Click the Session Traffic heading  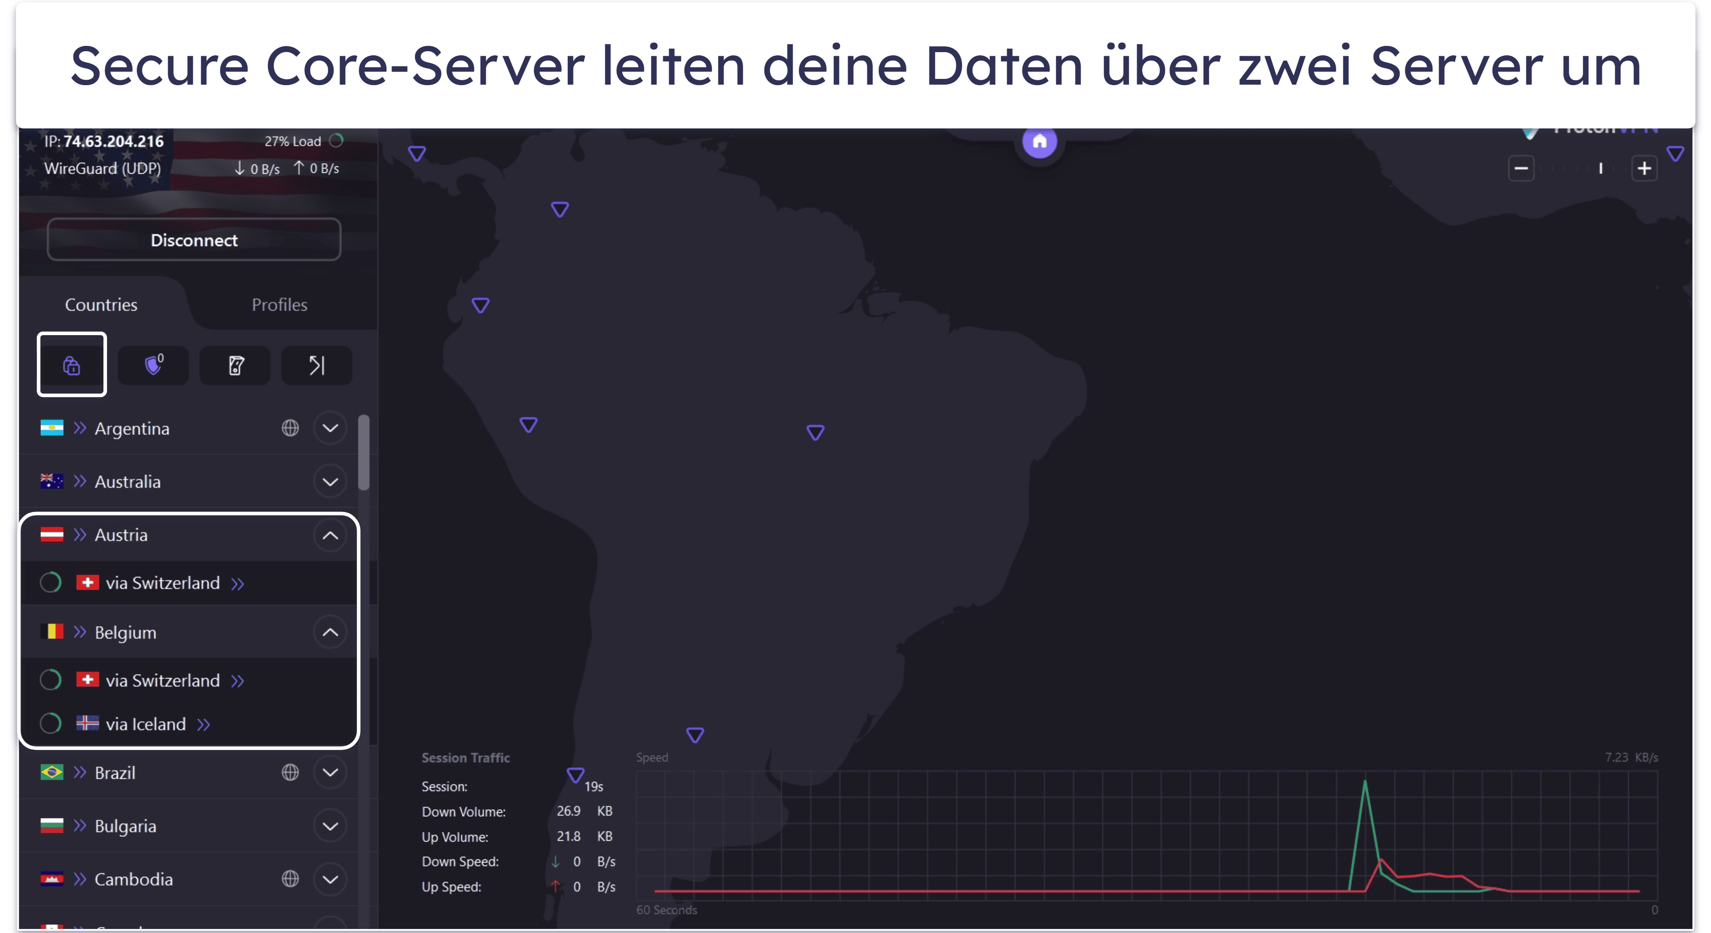466,758
